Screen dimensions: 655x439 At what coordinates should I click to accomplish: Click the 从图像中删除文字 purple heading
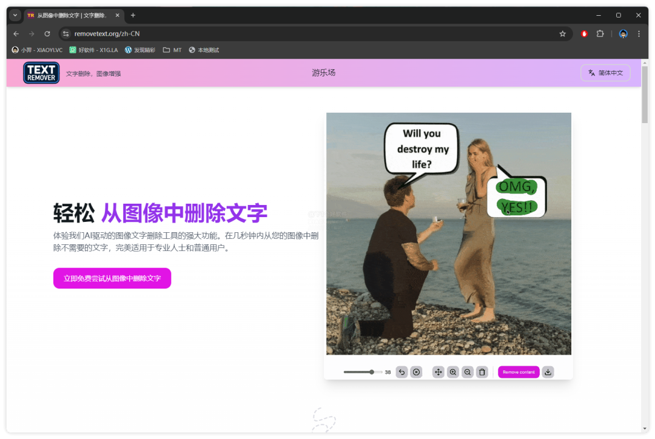184,213
